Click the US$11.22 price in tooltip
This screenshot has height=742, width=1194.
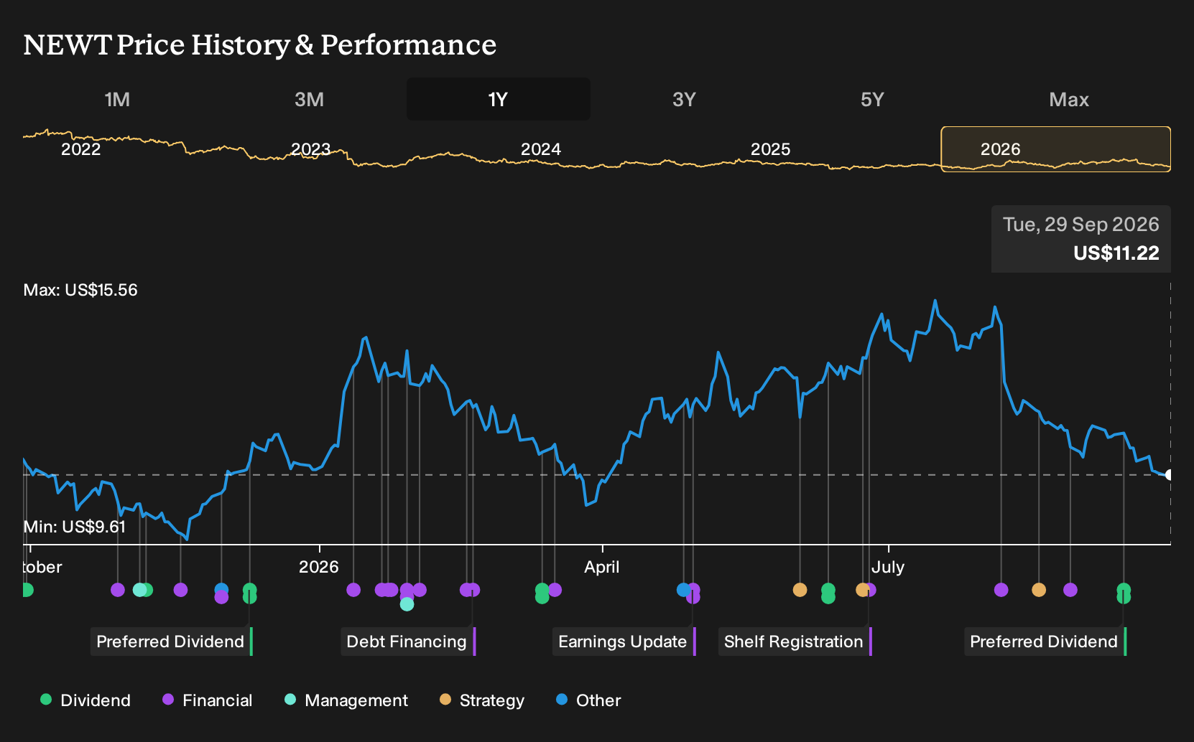(x=1116, y=253)
